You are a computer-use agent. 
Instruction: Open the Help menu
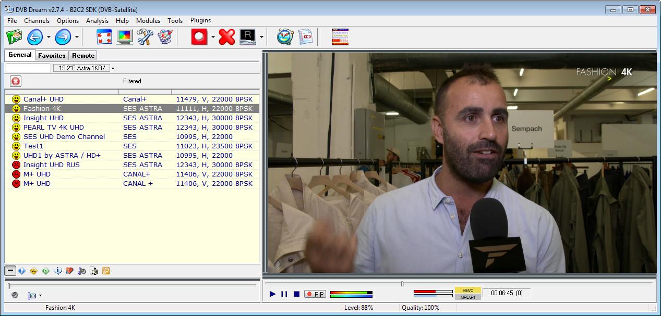coord(123,21)
